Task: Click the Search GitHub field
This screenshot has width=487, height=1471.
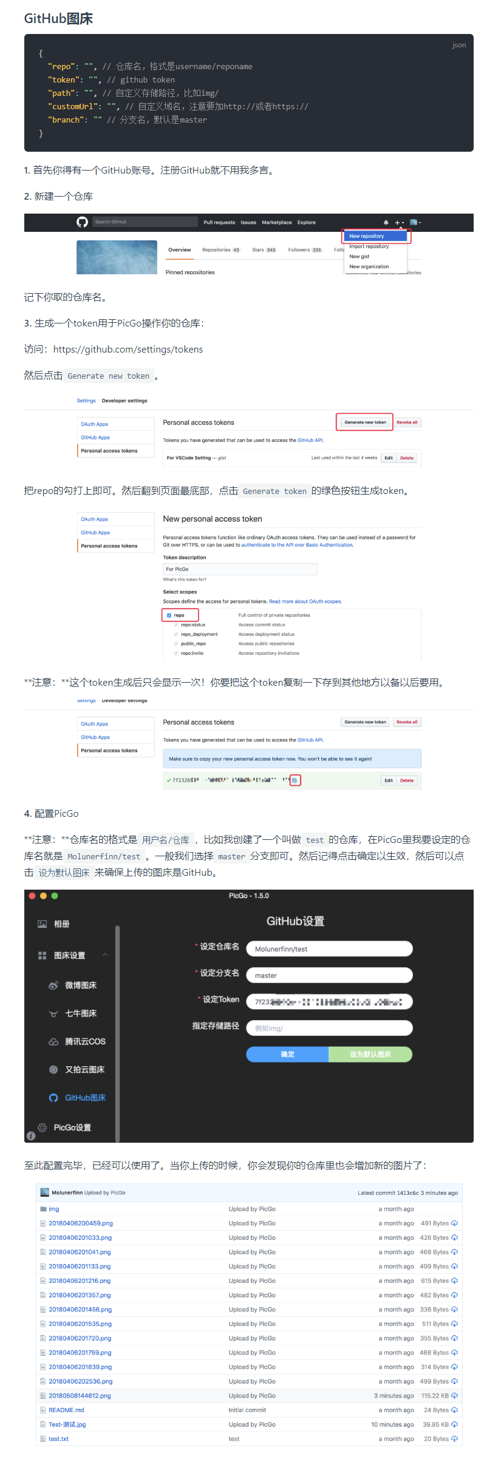Action: [x=145, y=222]
